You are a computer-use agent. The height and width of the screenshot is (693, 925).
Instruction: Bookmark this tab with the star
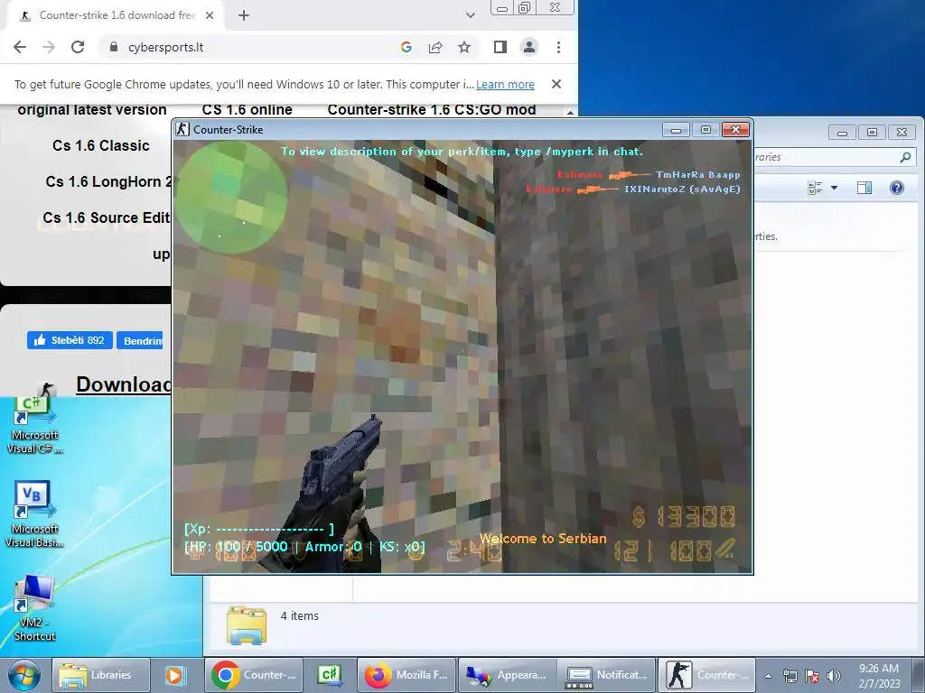[464, 47]
